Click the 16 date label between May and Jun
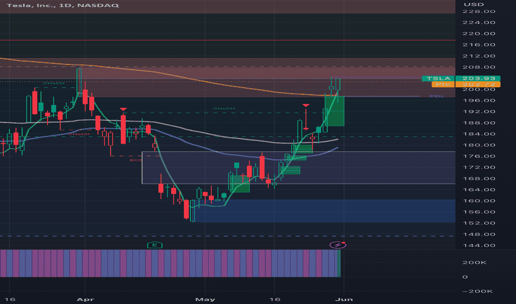Screen dimensions: 516x304 [275, 300]
